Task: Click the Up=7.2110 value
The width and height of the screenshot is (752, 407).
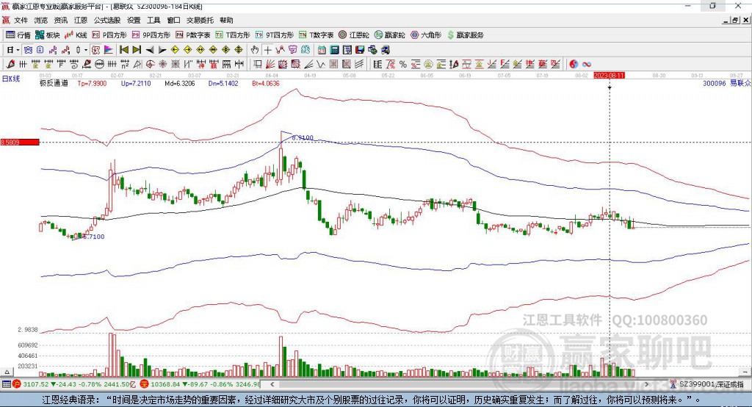Action: click(136, 83)
